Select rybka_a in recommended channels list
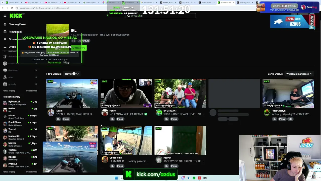This screenshot has height=181, width=321. point(20,165)
